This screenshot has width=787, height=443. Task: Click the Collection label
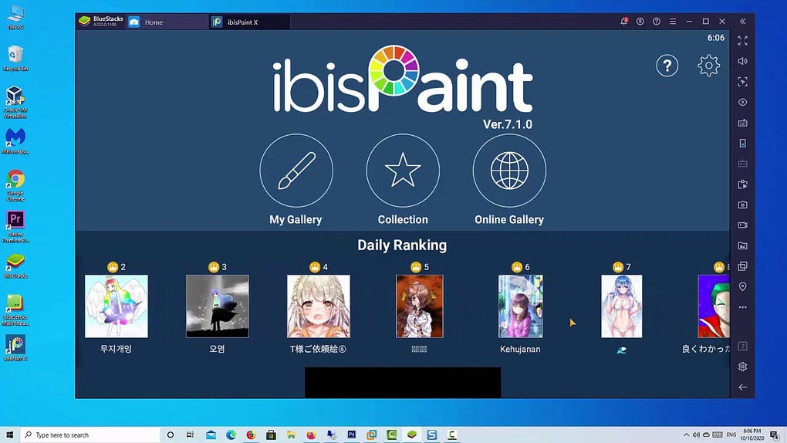(403, 219)
